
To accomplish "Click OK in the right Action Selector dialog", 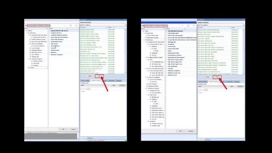I will pyautogui.click(x=180, y=131).
